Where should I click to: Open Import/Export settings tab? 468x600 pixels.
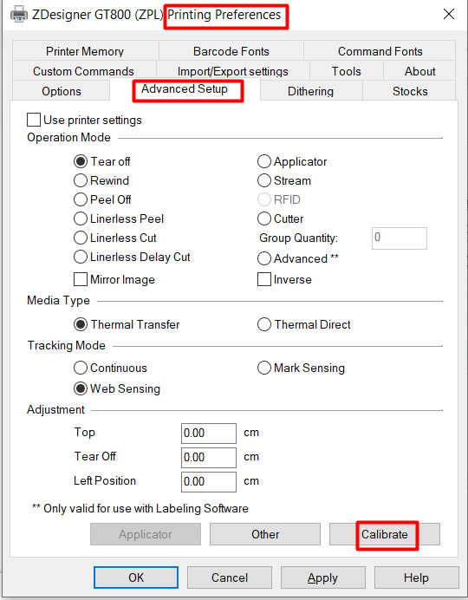coord(232,71)
